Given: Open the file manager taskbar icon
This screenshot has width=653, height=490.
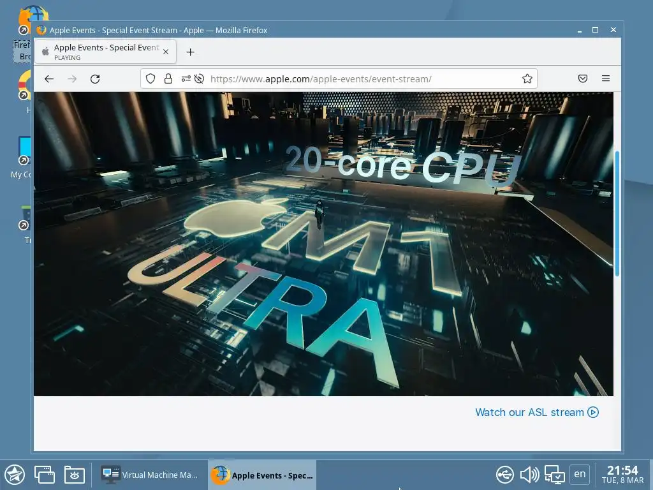Looking at the screenshot, I should [x=75, y=475].
